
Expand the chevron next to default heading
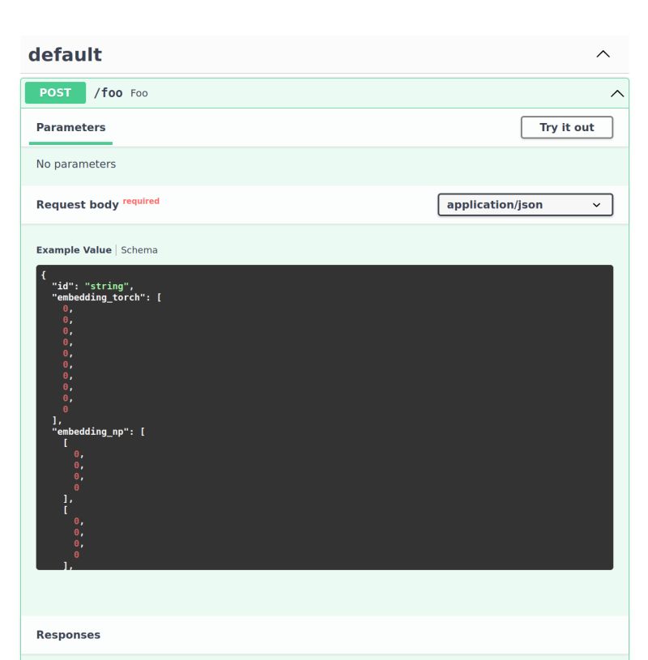tap(603, 53)
